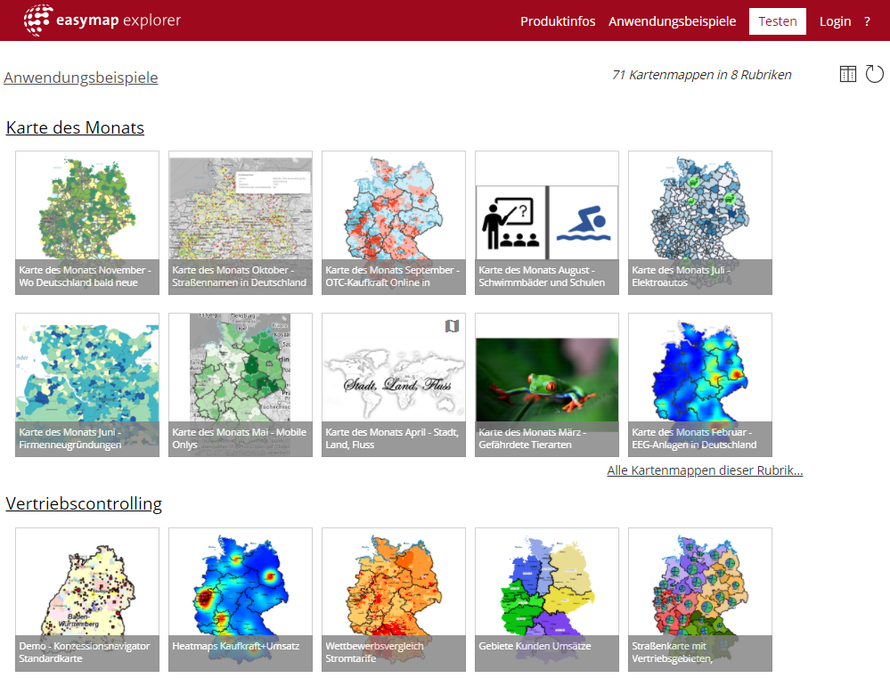Viewport: 890px width, 678px height.
Task: Open the Produktinfos menu
Action: (x=558, y=21)
